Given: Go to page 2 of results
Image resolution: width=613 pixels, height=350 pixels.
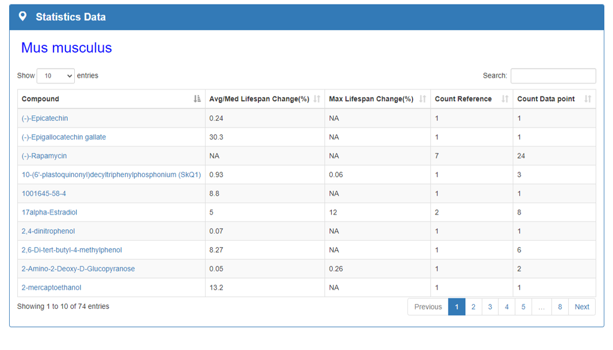Looking at the screenshot, I should point(473,307).
